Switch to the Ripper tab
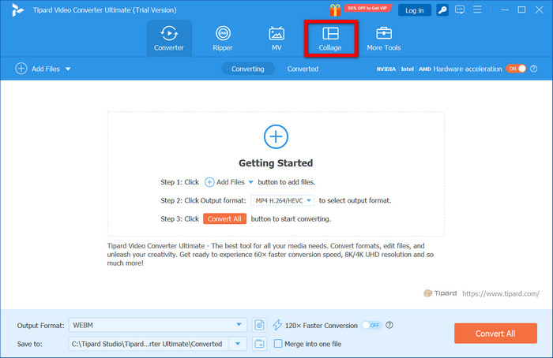The image size is (553, 358). tap(223, 39)
